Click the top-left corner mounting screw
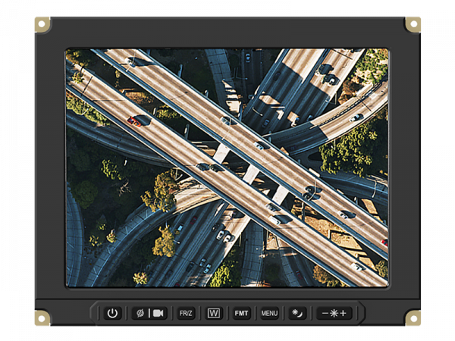Screen dimensions: 455x341 (x=42, y=24)
